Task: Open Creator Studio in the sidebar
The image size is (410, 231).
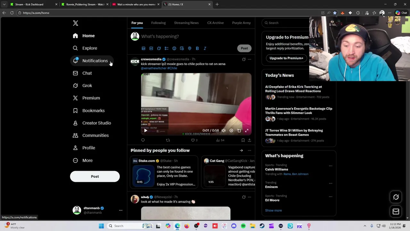Action: click(92, 123)
